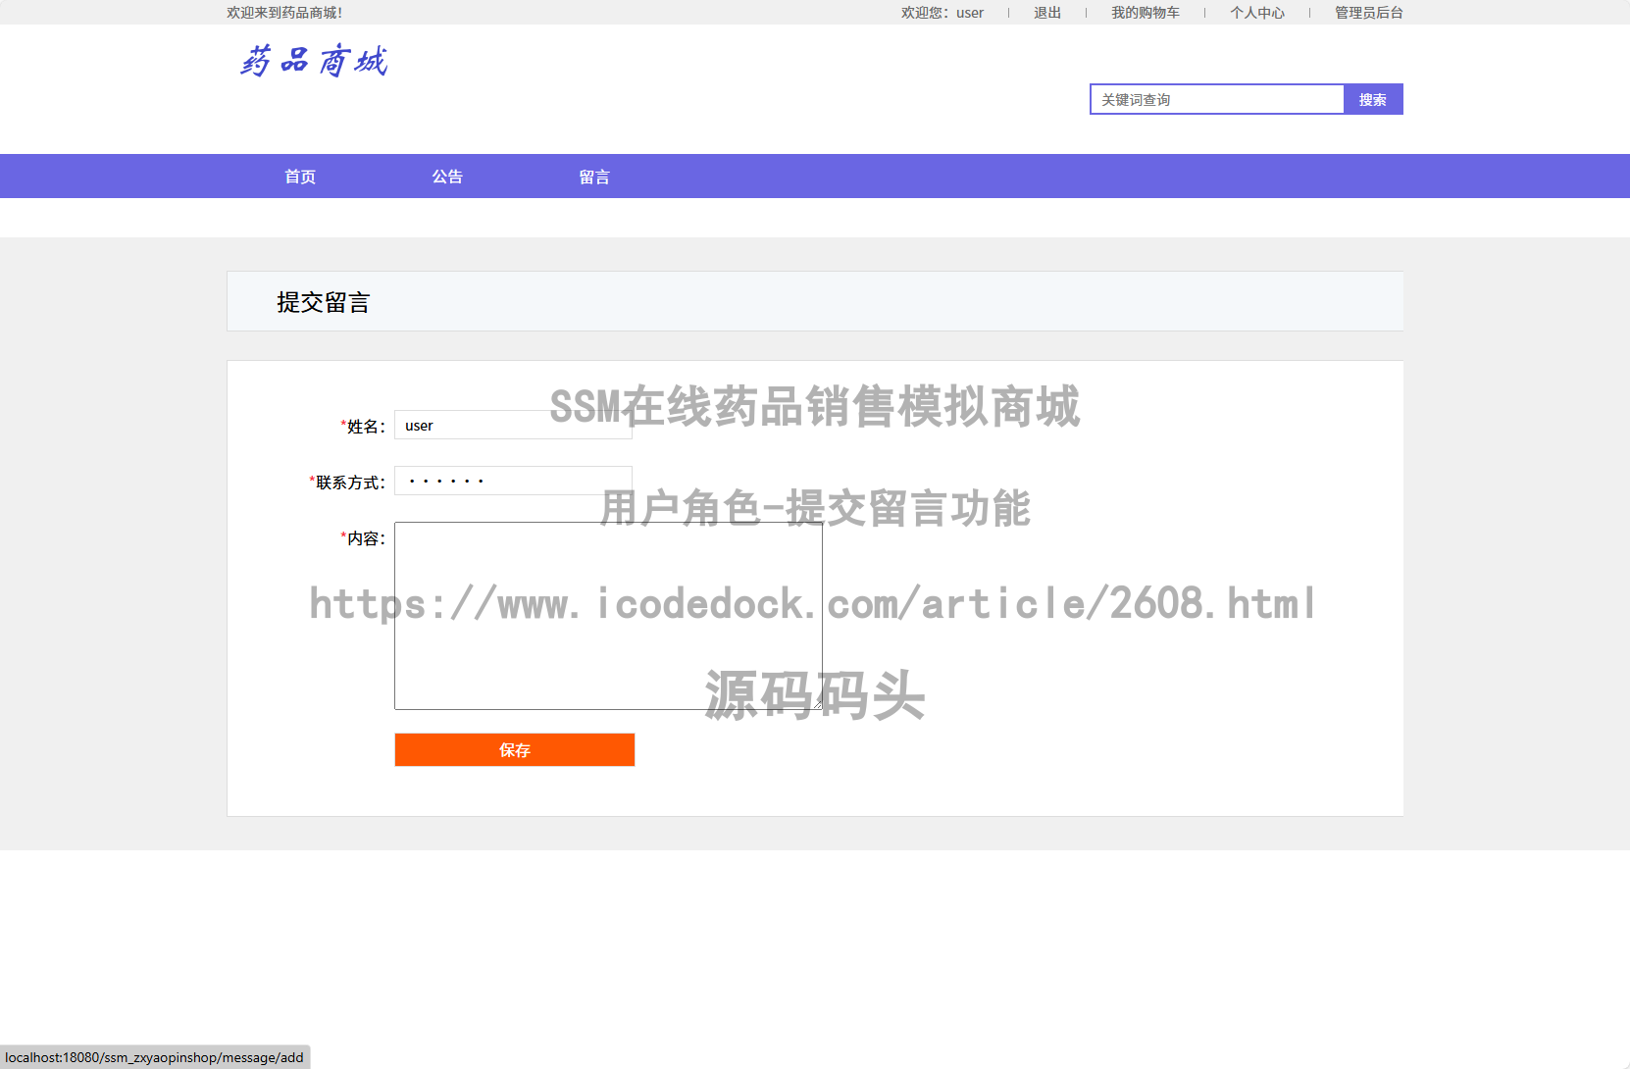Image resolution: width=1630 pixels, height=1069 pixels.
Task: Click inside the keyword search box
Action: point(1216,99)
